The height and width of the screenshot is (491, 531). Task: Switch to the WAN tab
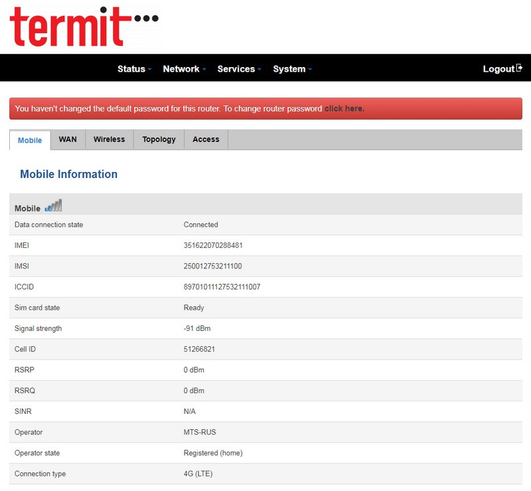(x=68, y=140)
